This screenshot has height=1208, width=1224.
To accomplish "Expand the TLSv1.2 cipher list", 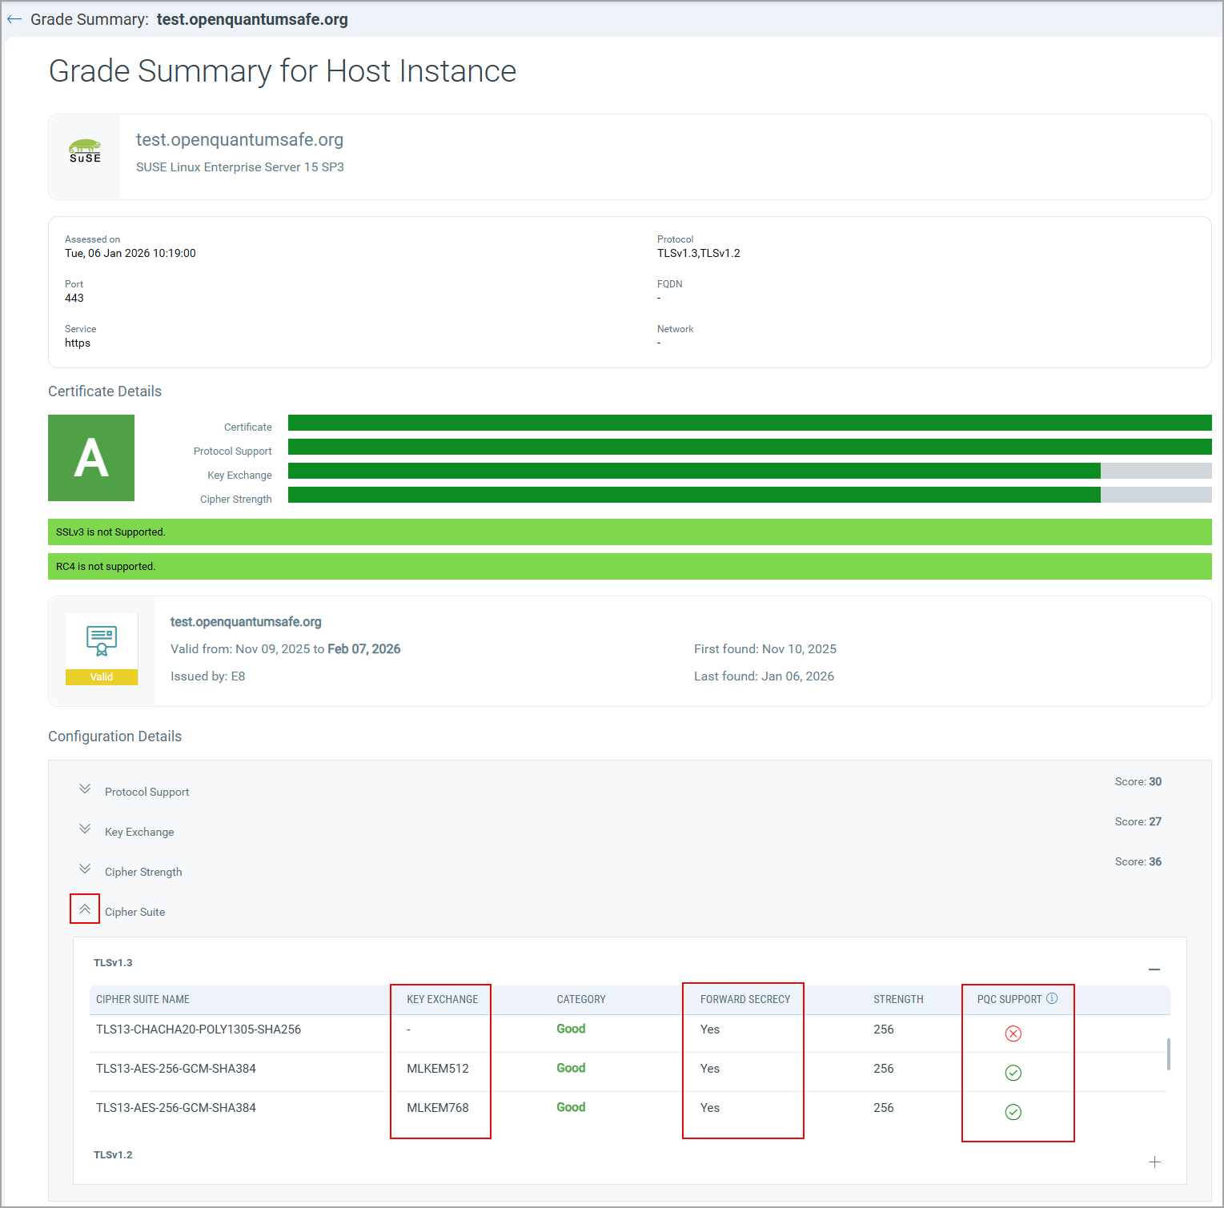I will coord(1154,1162).
